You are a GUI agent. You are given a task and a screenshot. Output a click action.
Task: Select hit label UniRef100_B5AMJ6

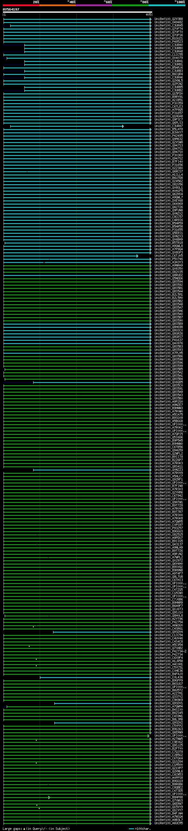click(x=169, y=68)
